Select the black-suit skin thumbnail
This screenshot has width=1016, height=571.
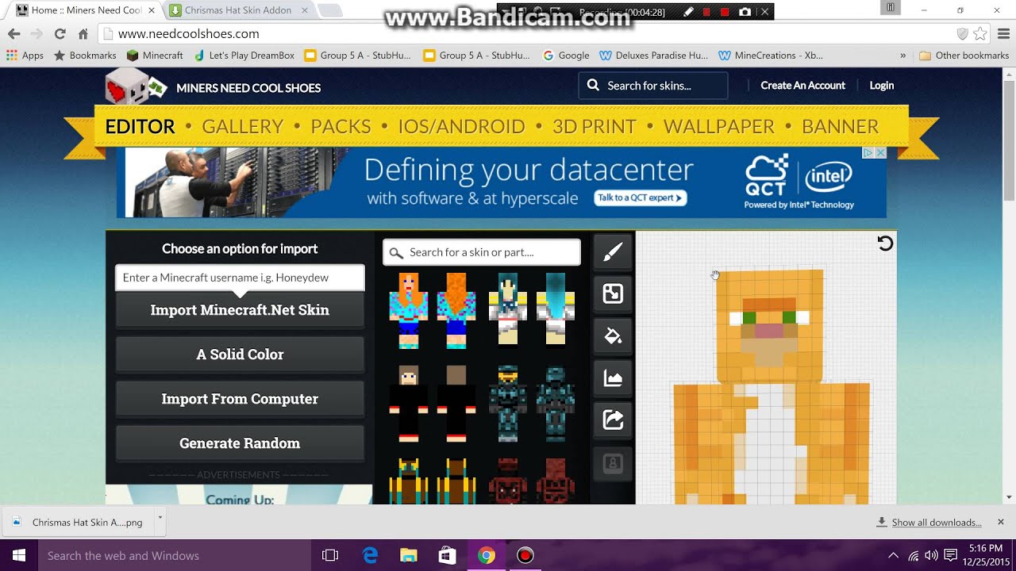pos(432,404)
